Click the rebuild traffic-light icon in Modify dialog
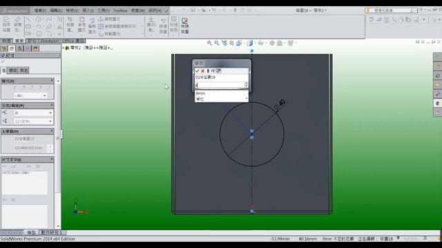Image resolution: width=442 pixels, height=248 pixels. (x=208, y=71)
